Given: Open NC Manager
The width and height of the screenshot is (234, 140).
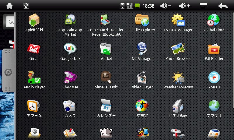Looking at the screenshot, I should coord(142,51).
